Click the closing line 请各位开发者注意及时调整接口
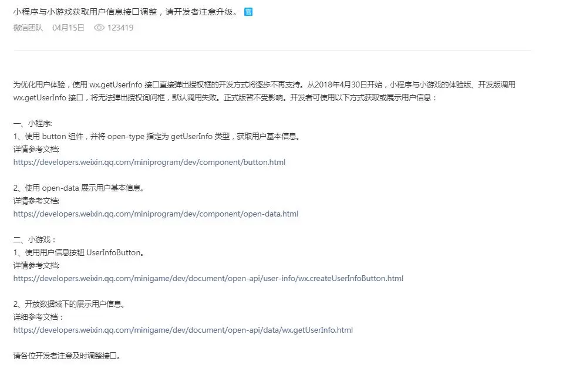Screen dimensions: 566x365 coord(67,356)
